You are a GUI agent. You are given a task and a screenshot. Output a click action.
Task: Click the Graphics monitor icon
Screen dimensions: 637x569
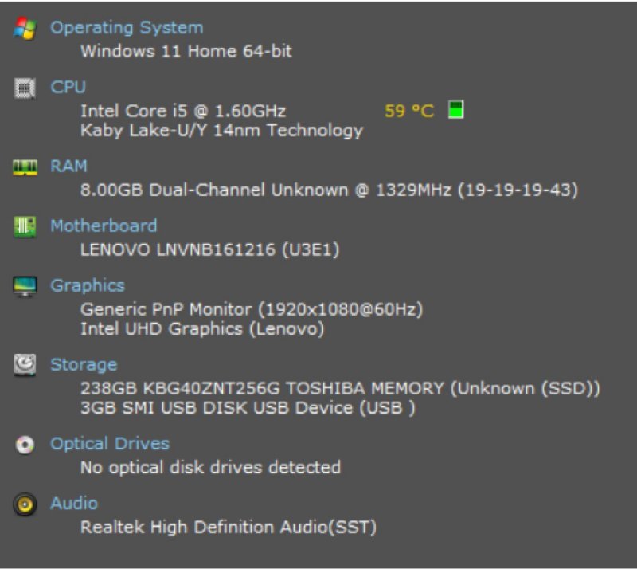[25, 286]
